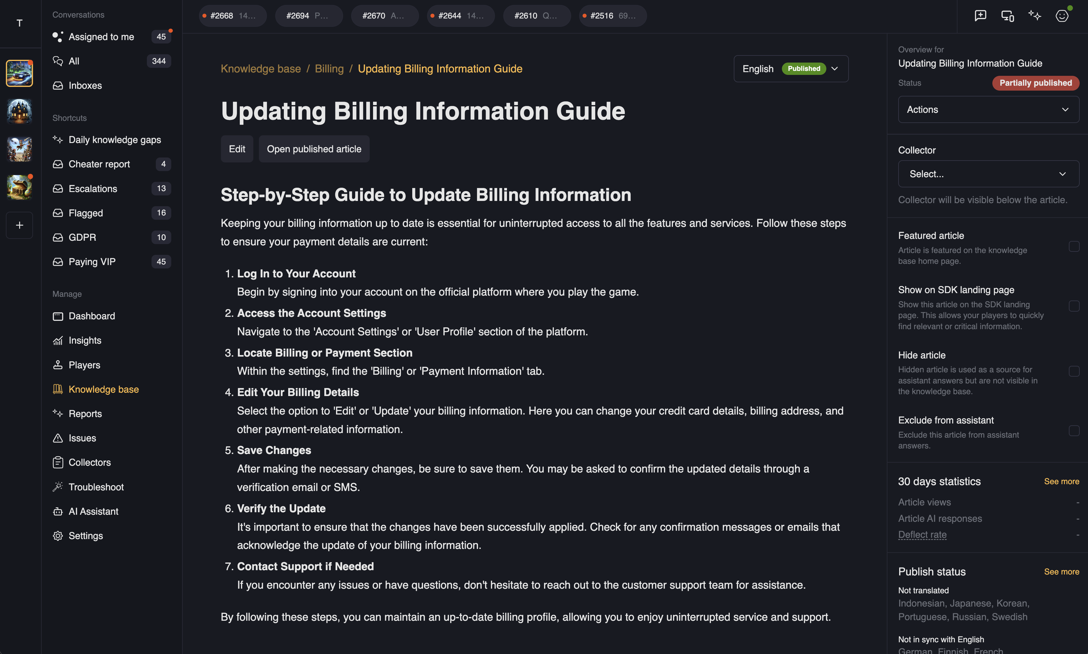
Task: Click the plus button to add workspace
Action: (x=19, y=225)
